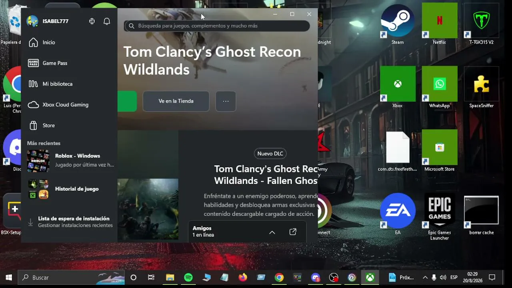The height and width of the screenshot is (288, 512).
Task: Open Roblox - Windows from recent games
Action: click(x=70, y=160)
